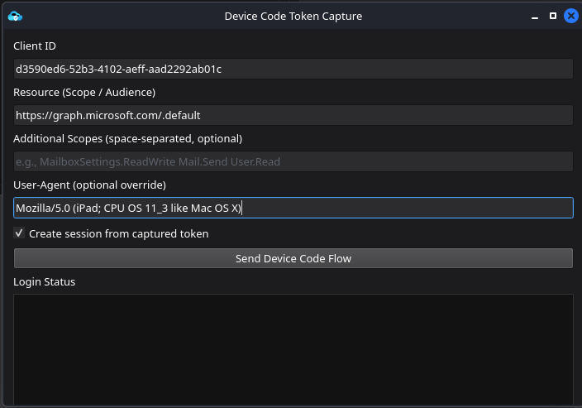Click inside the Login Status output area
This screenshot has height=408, width=582.
point(293,348)
